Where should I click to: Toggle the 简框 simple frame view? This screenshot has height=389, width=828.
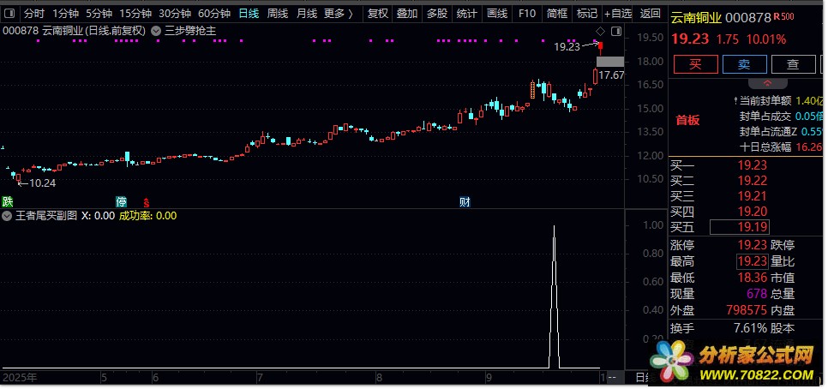(557, 14)
